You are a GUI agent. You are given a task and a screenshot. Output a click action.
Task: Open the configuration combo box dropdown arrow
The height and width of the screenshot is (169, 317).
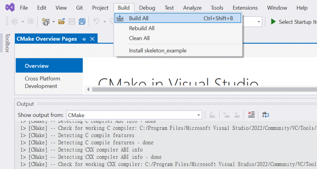pyautogui.click(x=258, y=22)
